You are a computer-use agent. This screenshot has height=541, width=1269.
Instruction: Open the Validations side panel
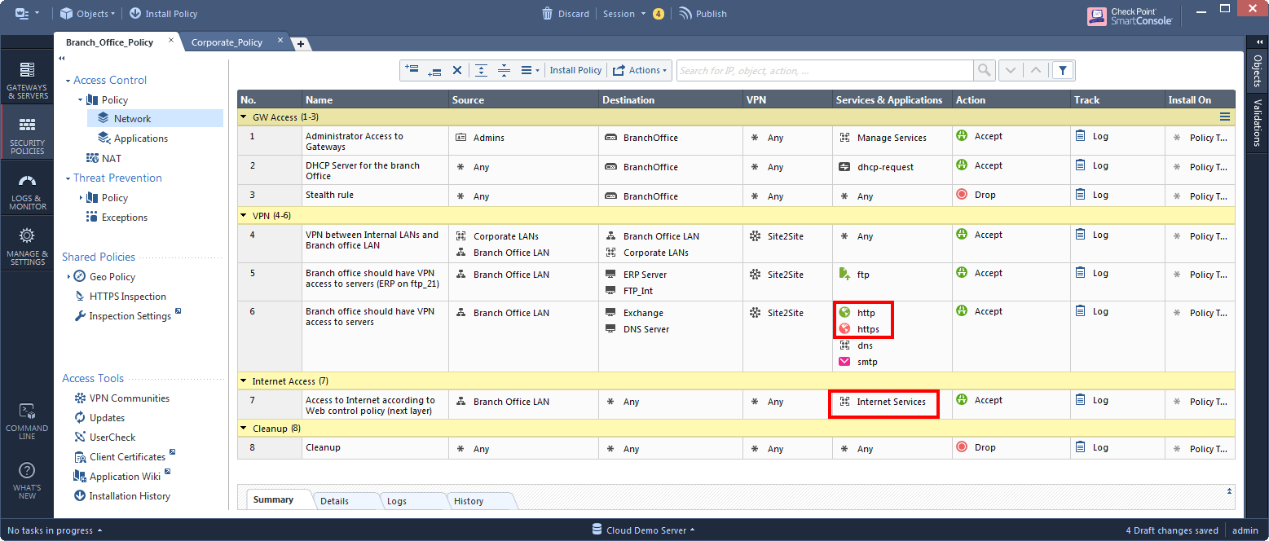1257,122
